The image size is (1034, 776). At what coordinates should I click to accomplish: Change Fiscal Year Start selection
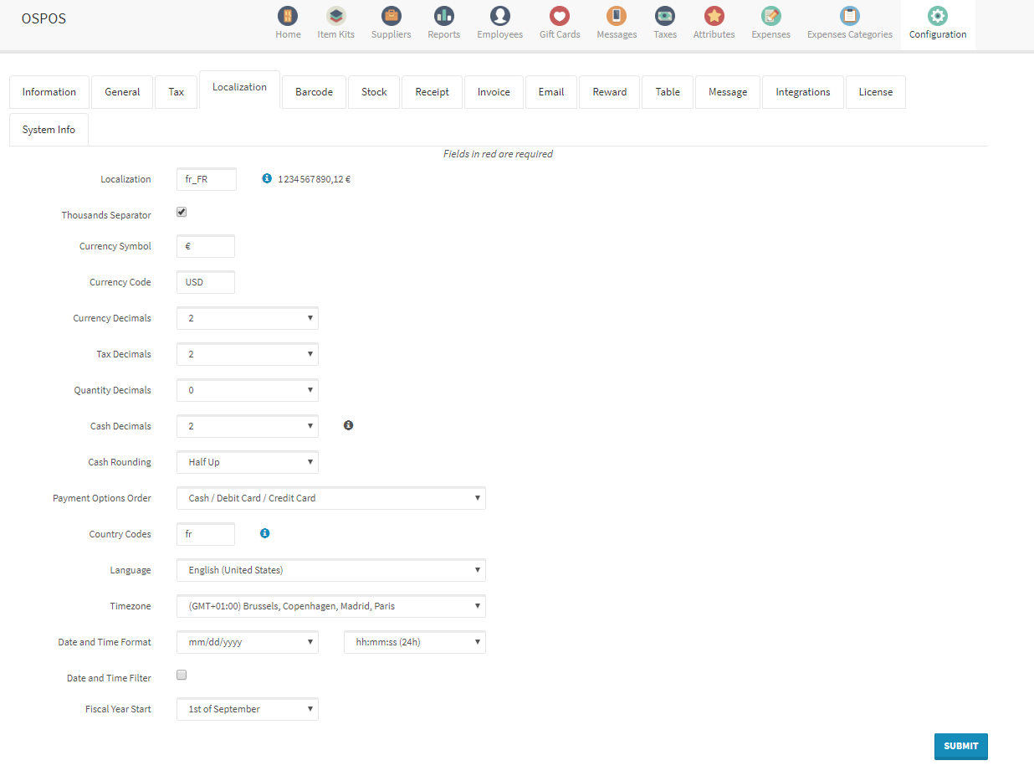[x=247, y=708]
